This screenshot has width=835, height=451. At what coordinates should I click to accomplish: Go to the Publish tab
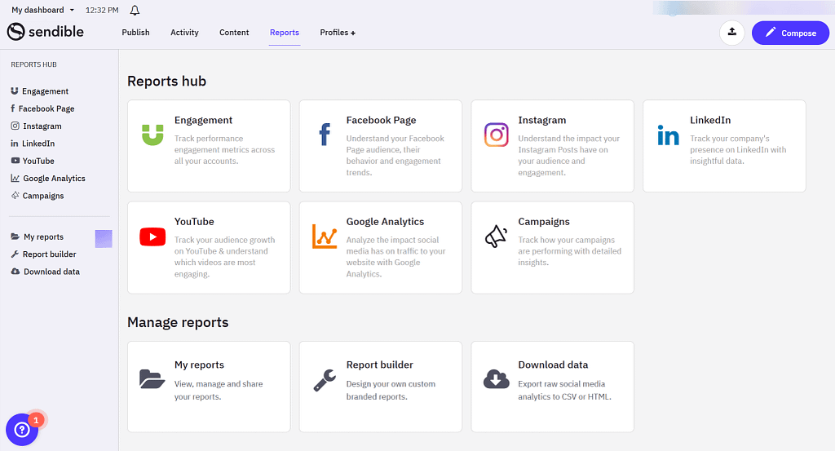135,33
